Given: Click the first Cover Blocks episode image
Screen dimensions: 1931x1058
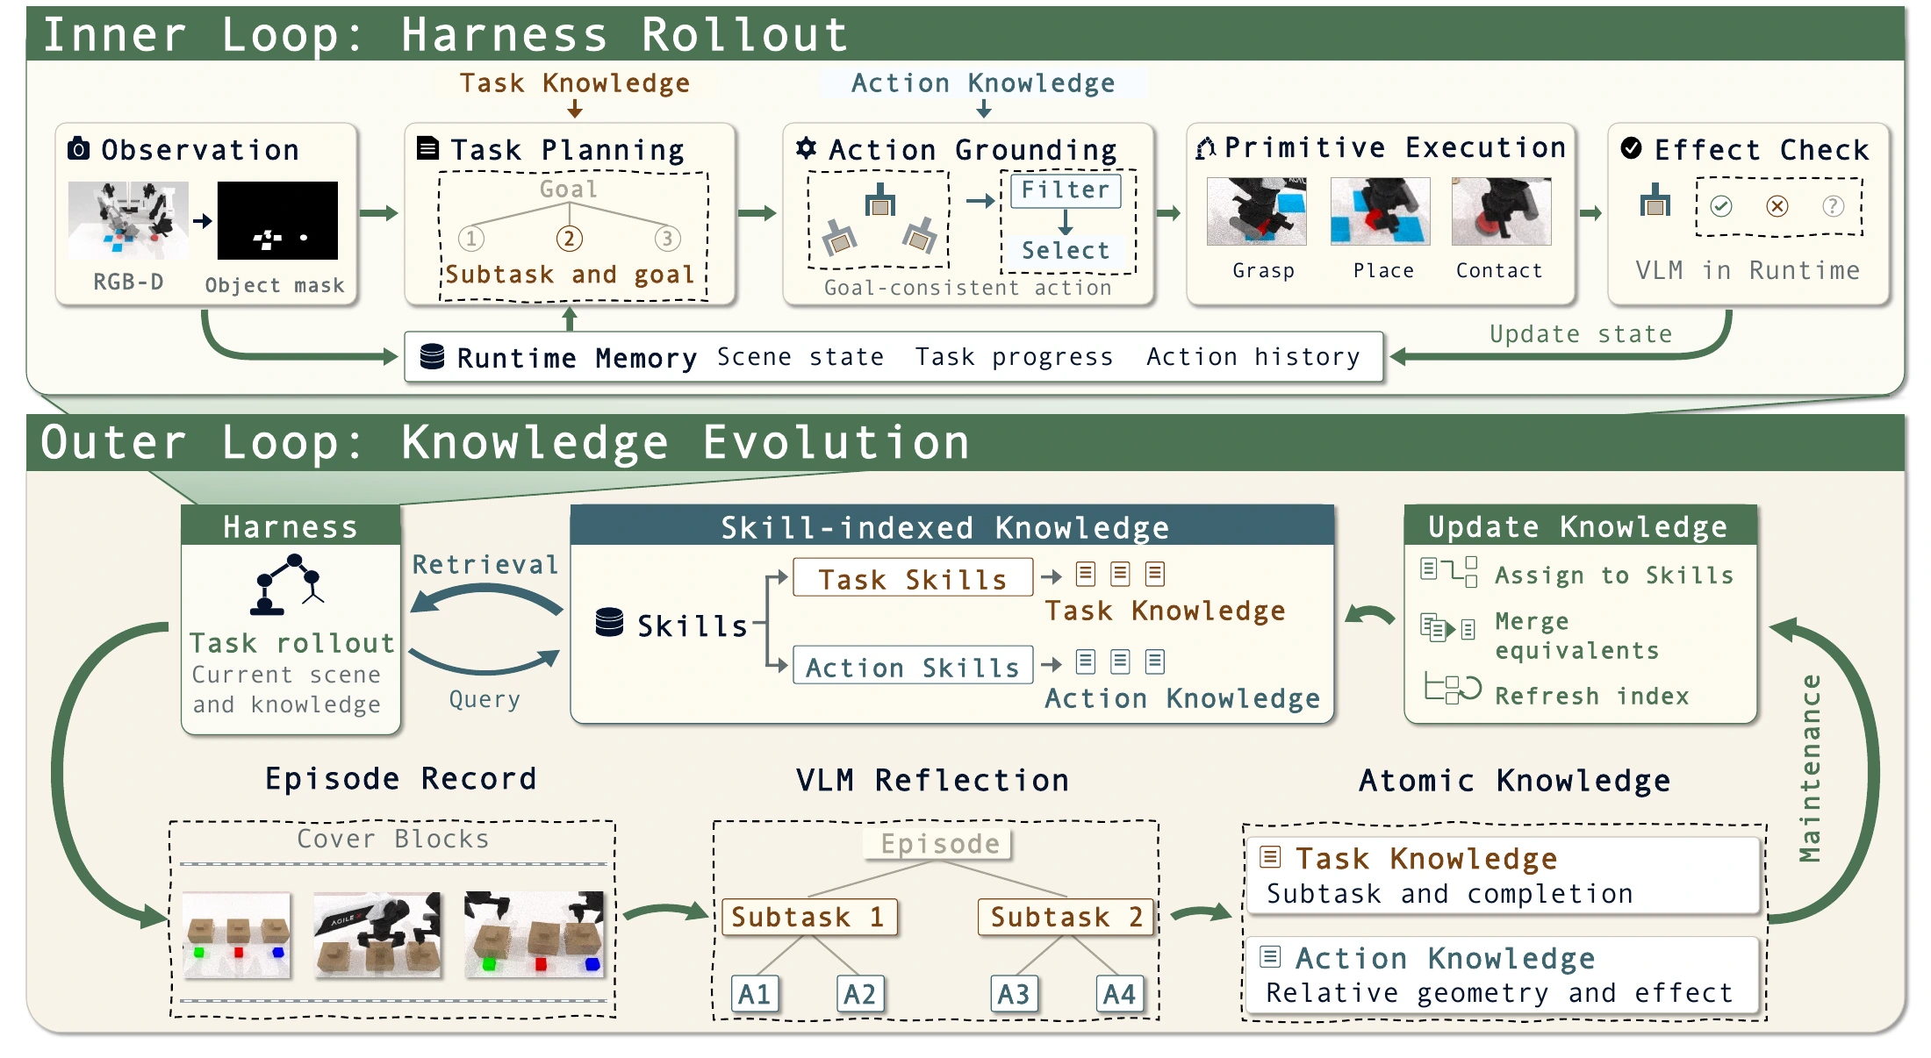Looking at the screenshot, I should [x=237, y=935].
